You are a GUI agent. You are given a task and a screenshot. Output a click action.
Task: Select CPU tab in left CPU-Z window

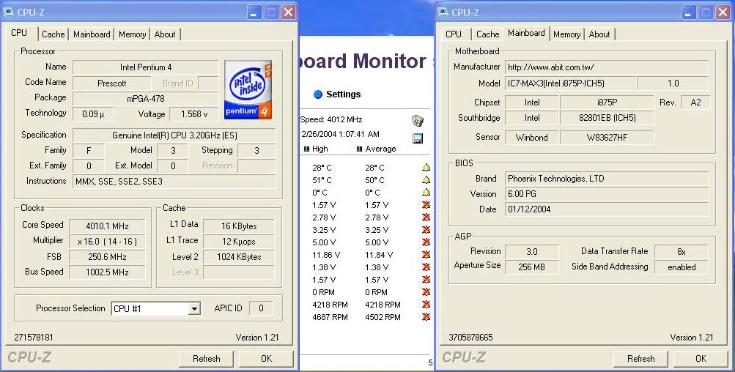tap(19, 33)
